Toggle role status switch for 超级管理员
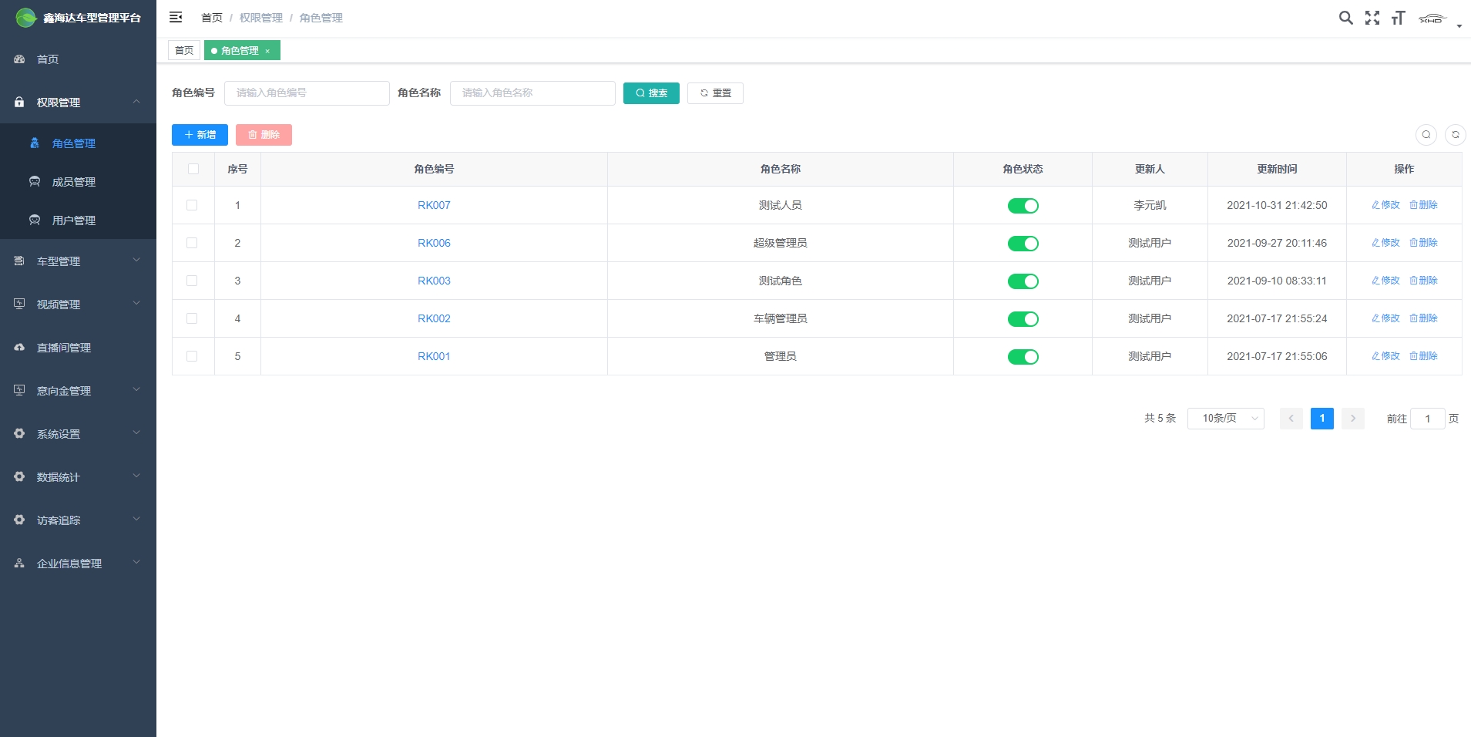The image size is (1471, 737). (1023, 244)
